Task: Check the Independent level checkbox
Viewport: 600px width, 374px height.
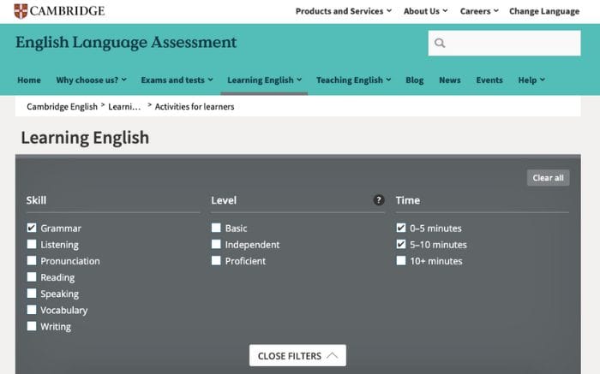Action: 216,245
